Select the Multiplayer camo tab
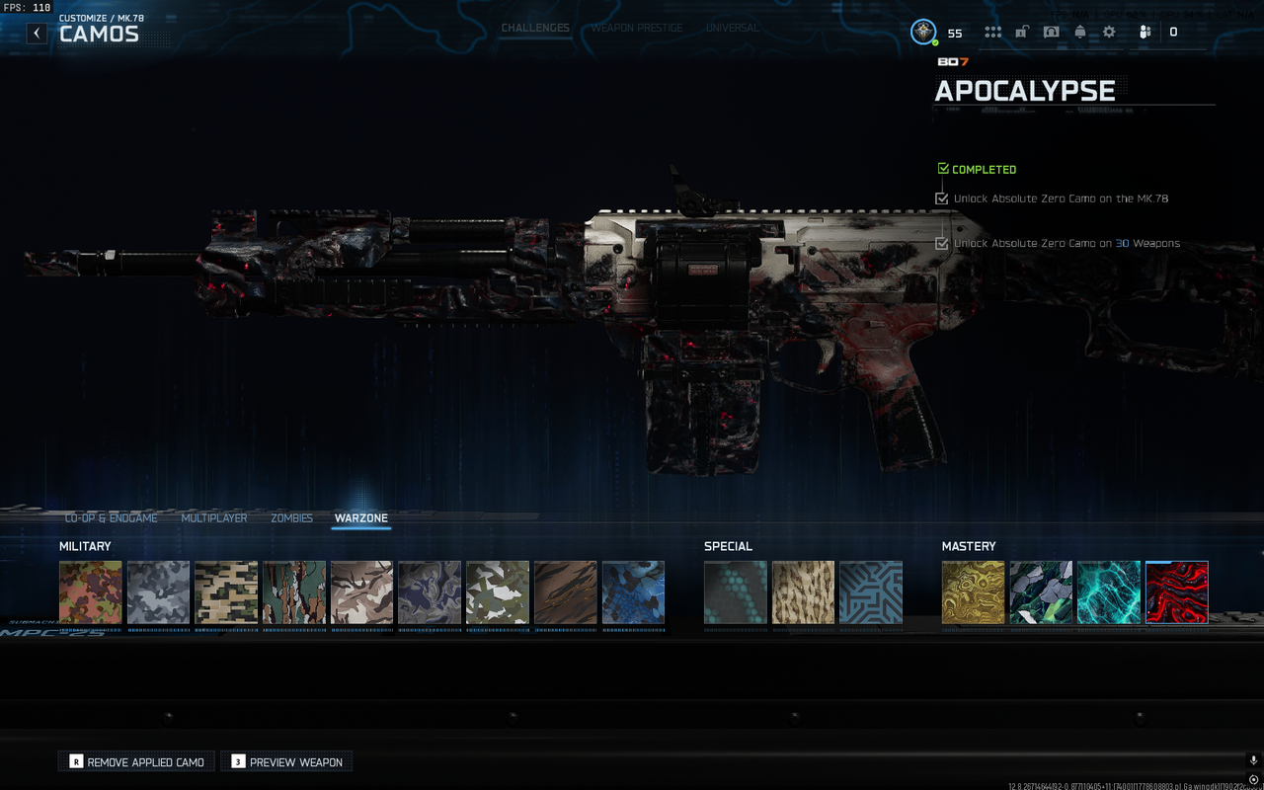Viewport: 1264px width, 790px height. pos(214,517)
